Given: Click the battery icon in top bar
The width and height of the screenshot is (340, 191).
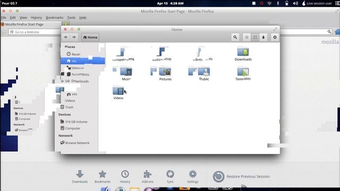Looking at the screenshot, I should click(287, 3).
